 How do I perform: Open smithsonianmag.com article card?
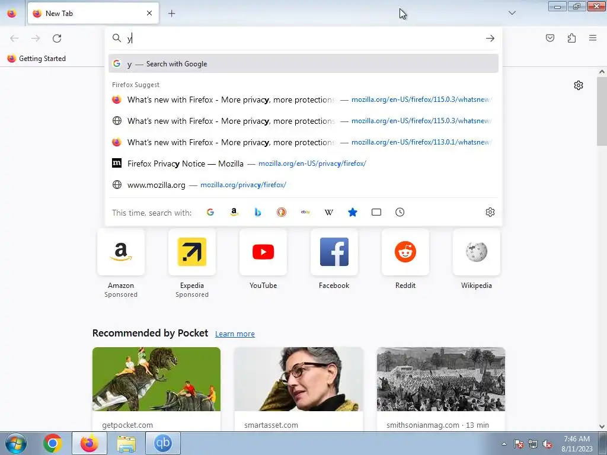(441, 389)
